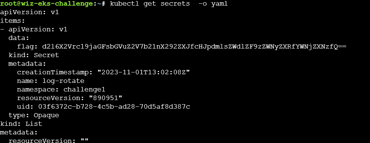Click the data: key line
370x143 pixels.
tap(19, 38)
